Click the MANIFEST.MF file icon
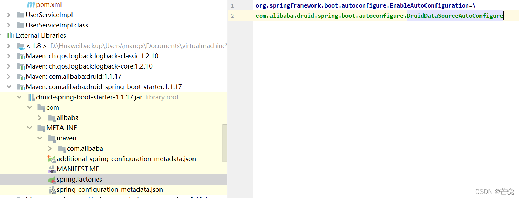Screen dimensions: 519x198 52,169
